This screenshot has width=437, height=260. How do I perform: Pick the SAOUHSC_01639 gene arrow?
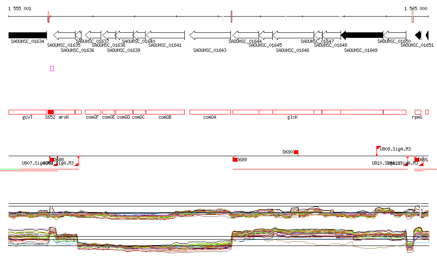(124, 35)
